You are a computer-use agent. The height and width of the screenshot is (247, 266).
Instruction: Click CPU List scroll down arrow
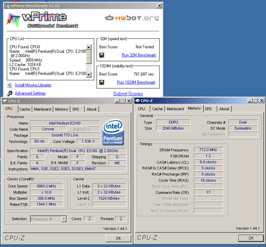[89, 75]
